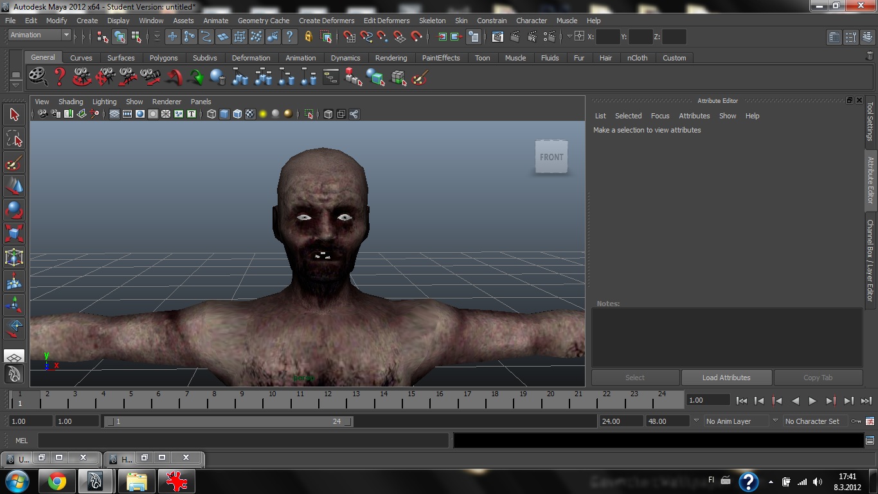Click the MEL command line input field
Screen dimensions: 878x494
pyautogui.click(x=243, y=441)
